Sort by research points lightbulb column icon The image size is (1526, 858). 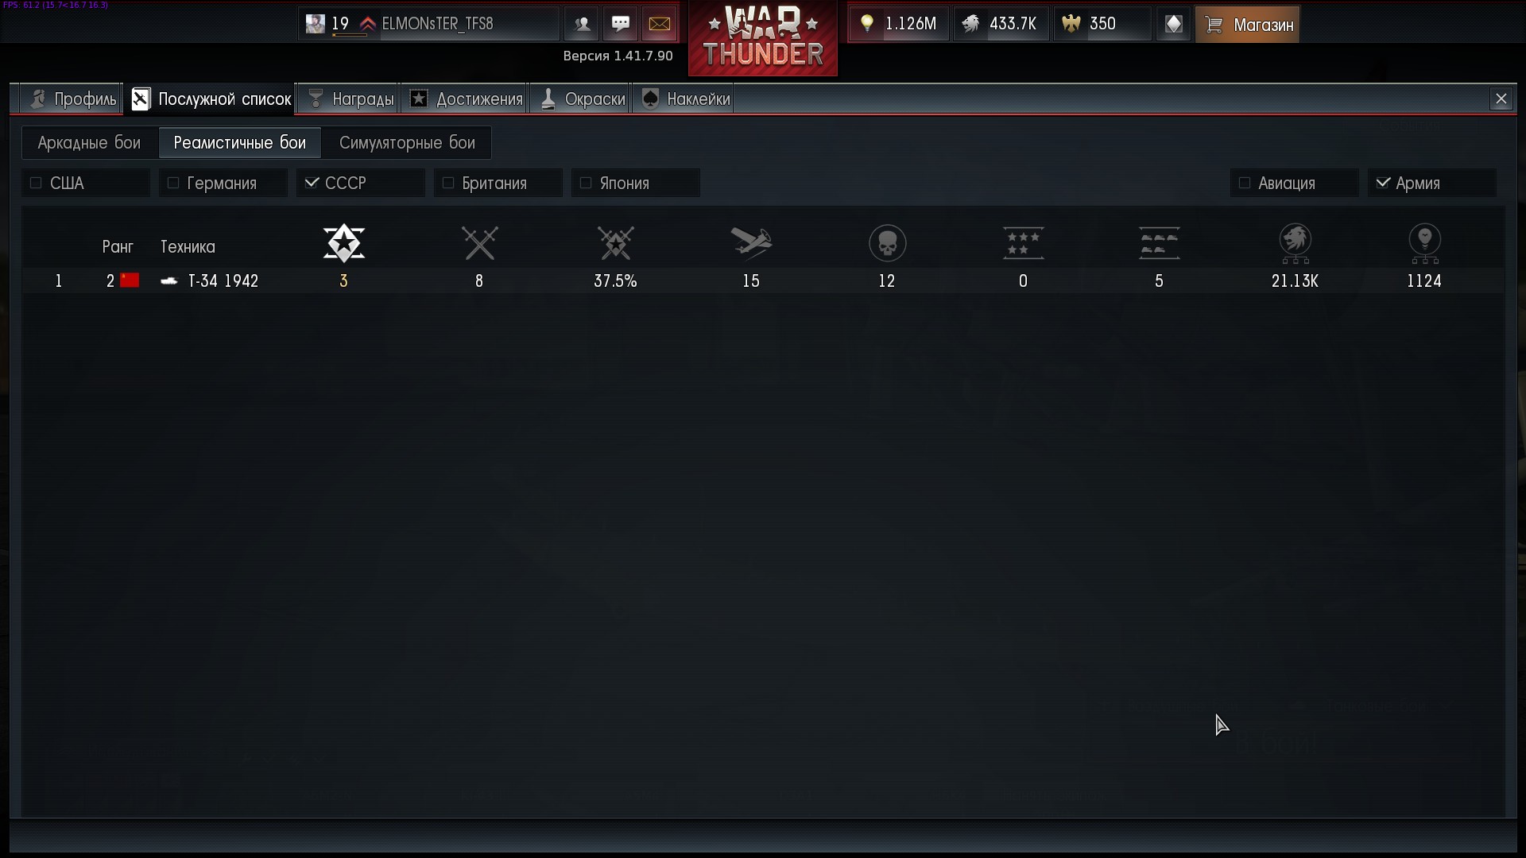coord(1424,243)
